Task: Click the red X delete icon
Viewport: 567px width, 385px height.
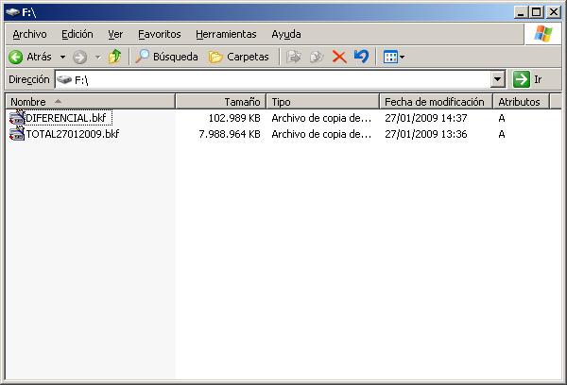Action: point(338,57)
